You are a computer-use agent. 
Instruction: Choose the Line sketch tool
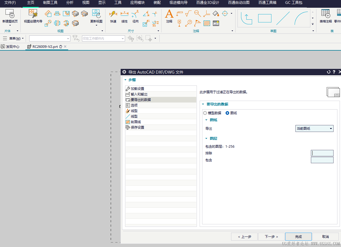coord(283,19)
